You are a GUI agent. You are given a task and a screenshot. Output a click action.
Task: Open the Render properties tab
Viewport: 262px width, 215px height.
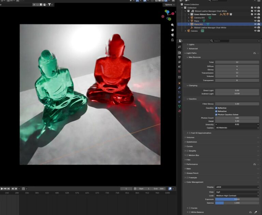click(179, 52)
